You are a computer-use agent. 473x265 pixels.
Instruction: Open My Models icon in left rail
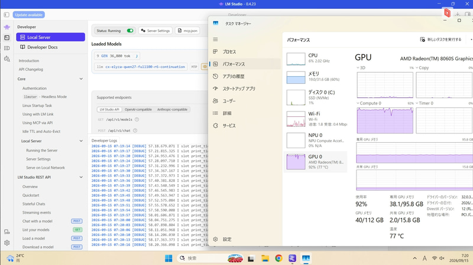point(7,48)
